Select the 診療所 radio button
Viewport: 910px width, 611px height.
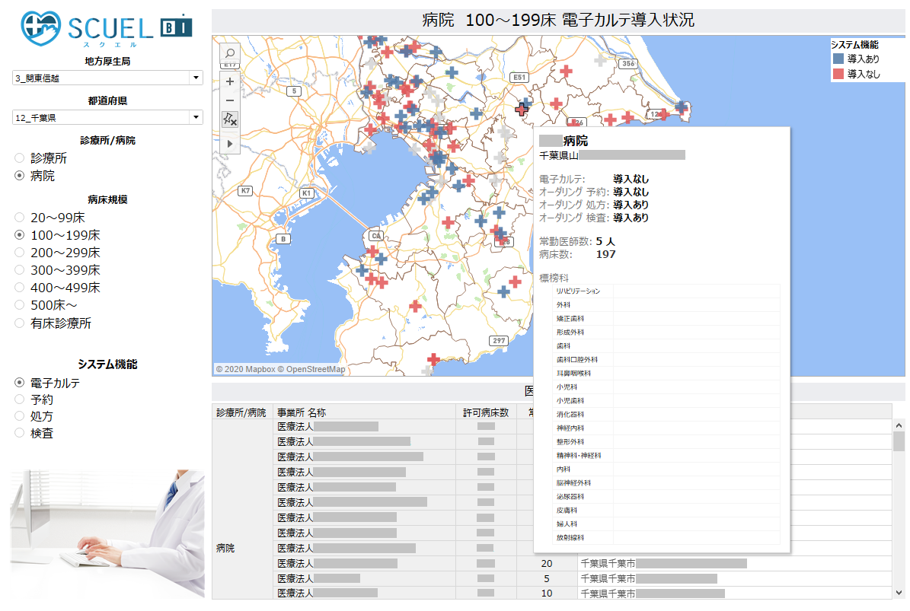click(20, 158)
